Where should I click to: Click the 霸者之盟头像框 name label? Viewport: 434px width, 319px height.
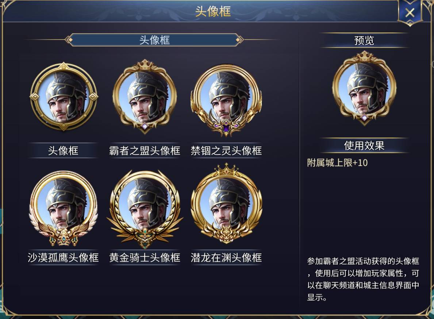point(145,151)
